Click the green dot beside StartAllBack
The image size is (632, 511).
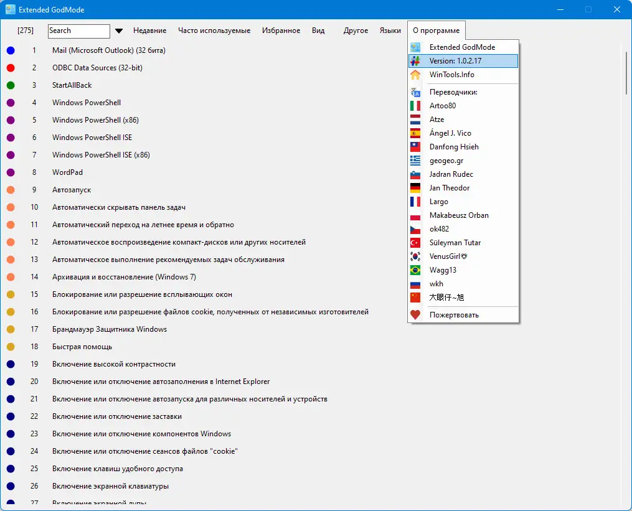tap(11, 85)
